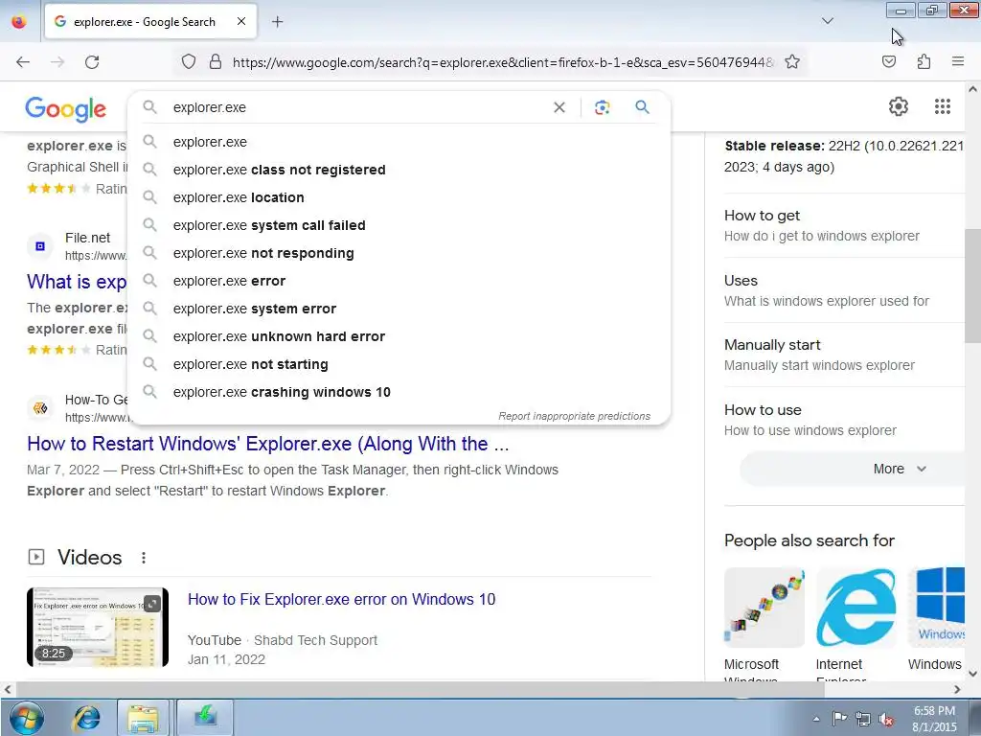
Task: Select suggestion explorer.exe unknown hard error
Action: [399, 336]
